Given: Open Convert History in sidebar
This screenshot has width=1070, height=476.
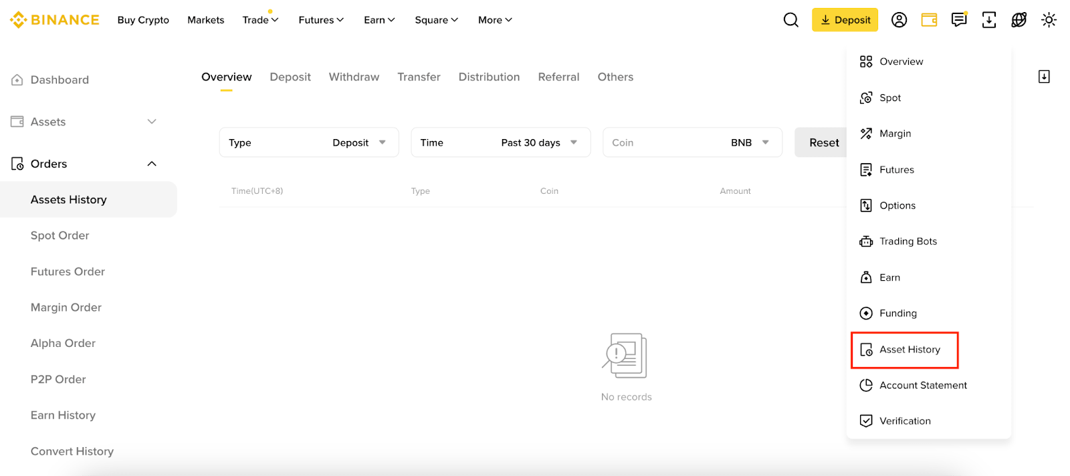Looking at the screenshot, I should [x=72, y=451].
